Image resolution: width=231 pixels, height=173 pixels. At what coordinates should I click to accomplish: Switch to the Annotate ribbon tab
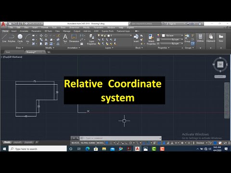[x=24, y=31]
